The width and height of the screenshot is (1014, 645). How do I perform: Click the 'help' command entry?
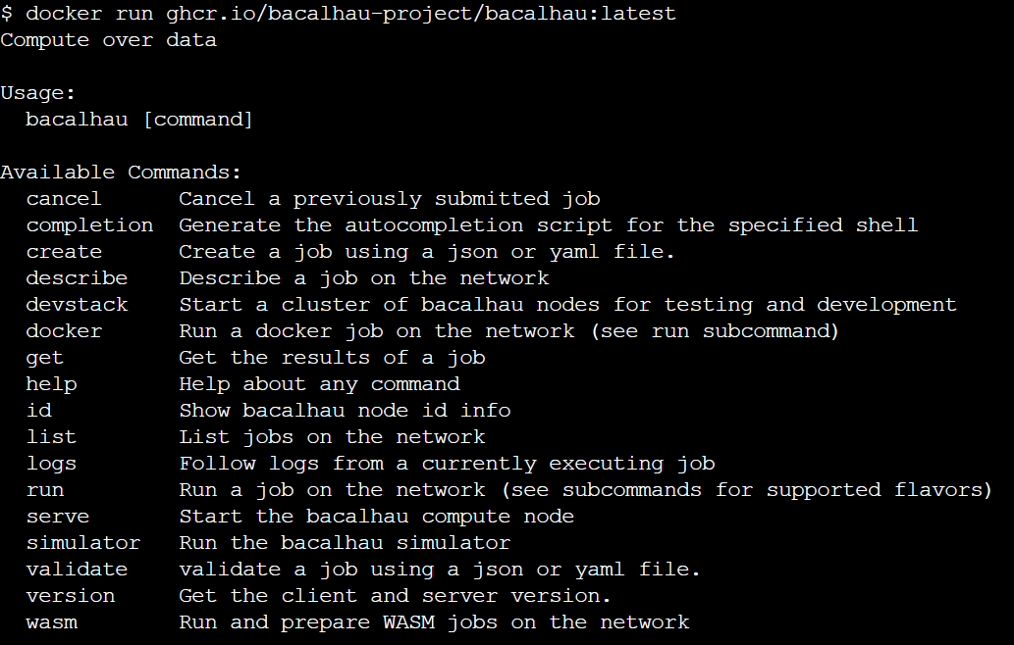[52, 384]
